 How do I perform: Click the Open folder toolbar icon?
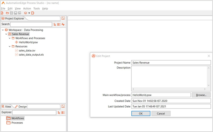pyautogui.click(x=7, y=13)
